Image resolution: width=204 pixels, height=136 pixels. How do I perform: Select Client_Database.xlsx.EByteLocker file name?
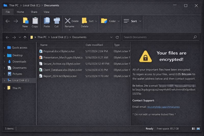63,70
